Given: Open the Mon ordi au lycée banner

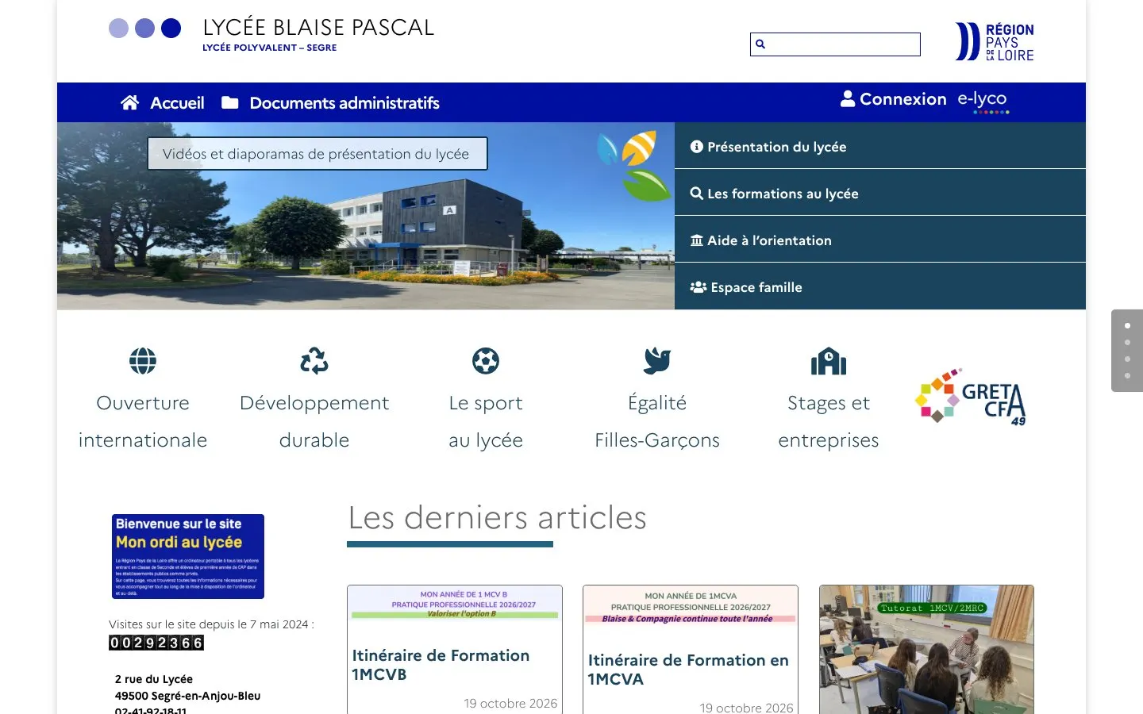Looking at the screenshot, I should [x=188, y=556].
